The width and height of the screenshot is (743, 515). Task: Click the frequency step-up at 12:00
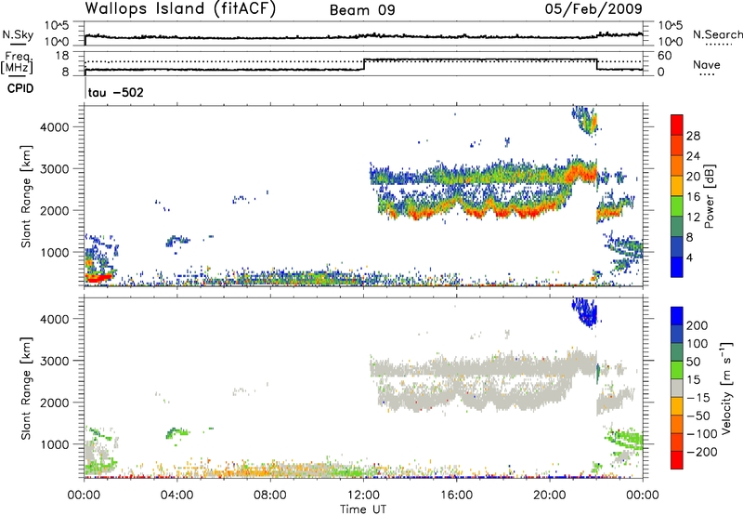click(364, 64)
